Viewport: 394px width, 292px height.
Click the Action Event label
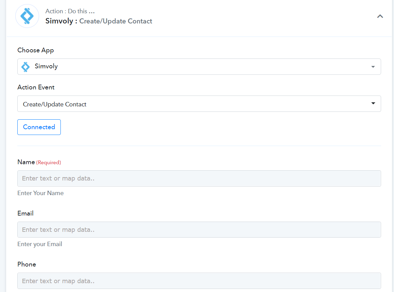[36, 87]
